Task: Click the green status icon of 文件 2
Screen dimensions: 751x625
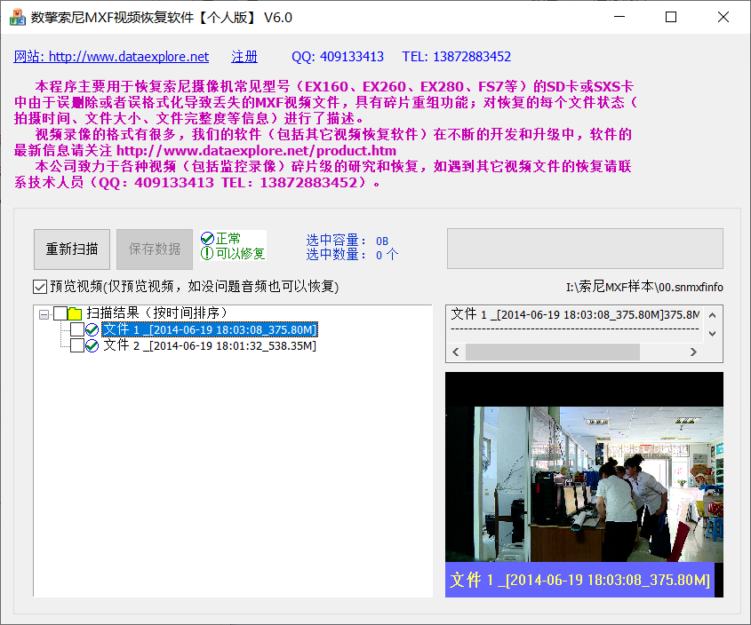Action: coord(92,345)
